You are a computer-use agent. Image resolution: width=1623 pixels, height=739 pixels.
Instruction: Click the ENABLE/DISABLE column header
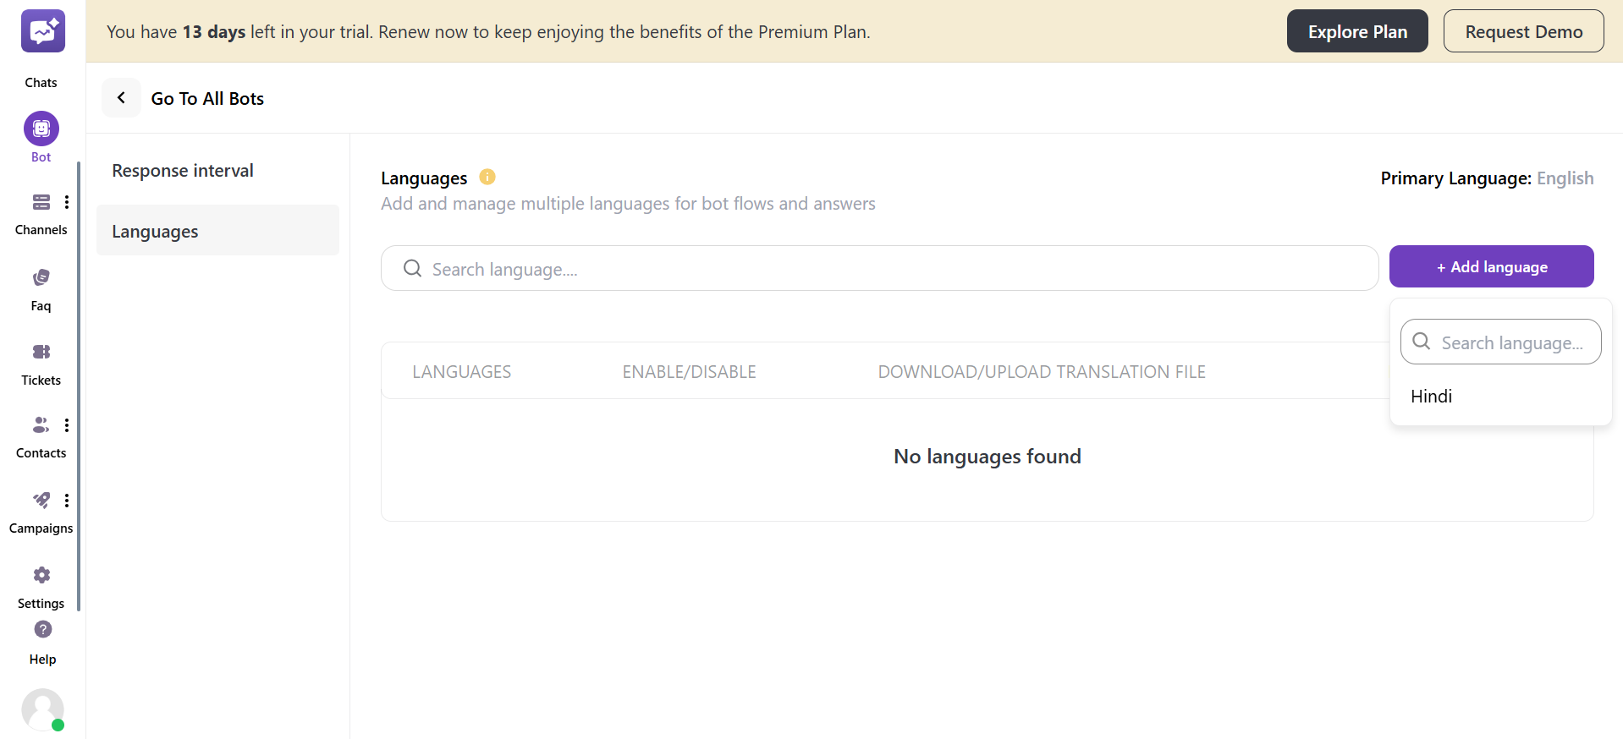point(689,372)
